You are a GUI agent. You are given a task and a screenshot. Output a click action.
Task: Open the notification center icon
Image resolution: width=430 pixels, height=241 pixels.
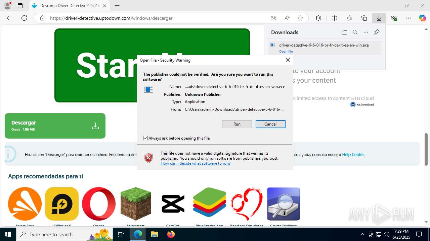pyautogui.click(x=419, y=234)
